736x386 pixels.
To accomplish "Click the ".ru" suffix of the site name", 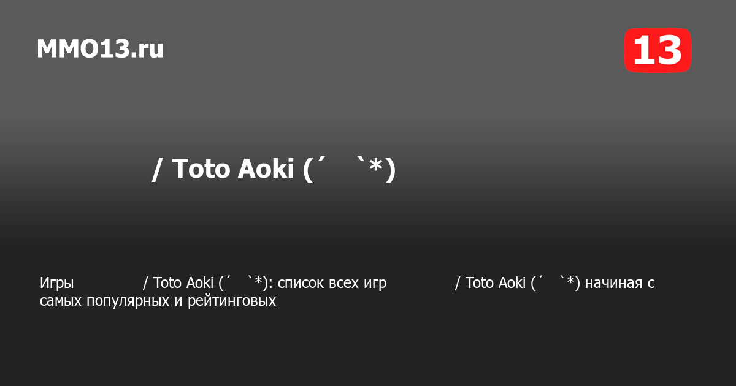I will click(x=147, y=49).
